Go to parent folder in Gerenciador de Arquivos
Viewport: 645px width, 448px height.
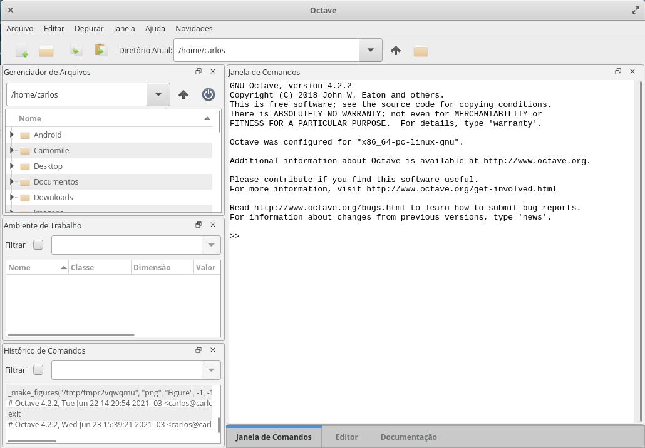tap(183, 95)
